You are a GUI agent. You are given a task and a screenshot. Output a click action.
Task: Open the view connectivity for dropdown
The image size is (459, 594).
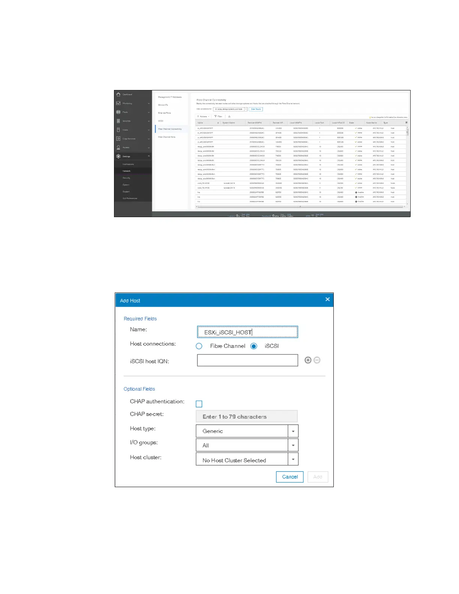[230, 109]
